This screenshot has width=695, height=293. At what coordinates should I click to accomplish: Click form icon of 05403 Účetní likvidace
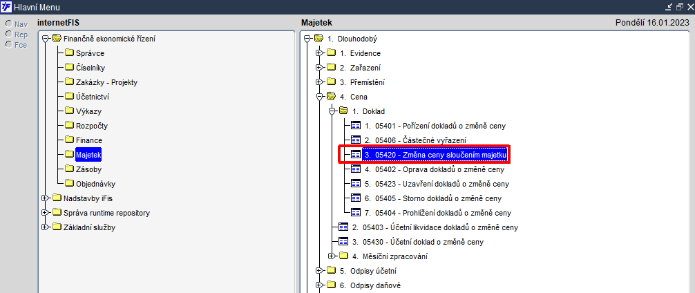[343, 227]
